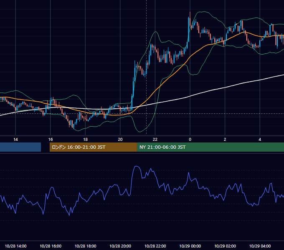Click the hour label 22 on price chart axis
The width and height of the screenshot is (284, 250).
[155, 140]
